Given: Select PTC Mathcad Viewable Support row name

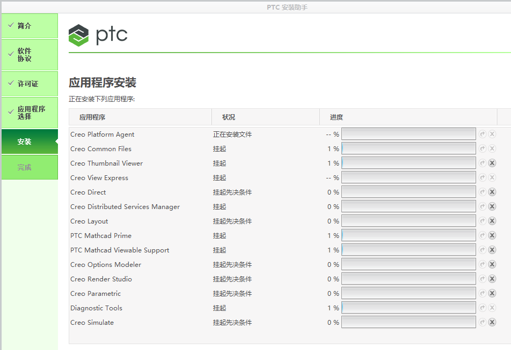Looking at the screenshot, I should coord(120,250).
